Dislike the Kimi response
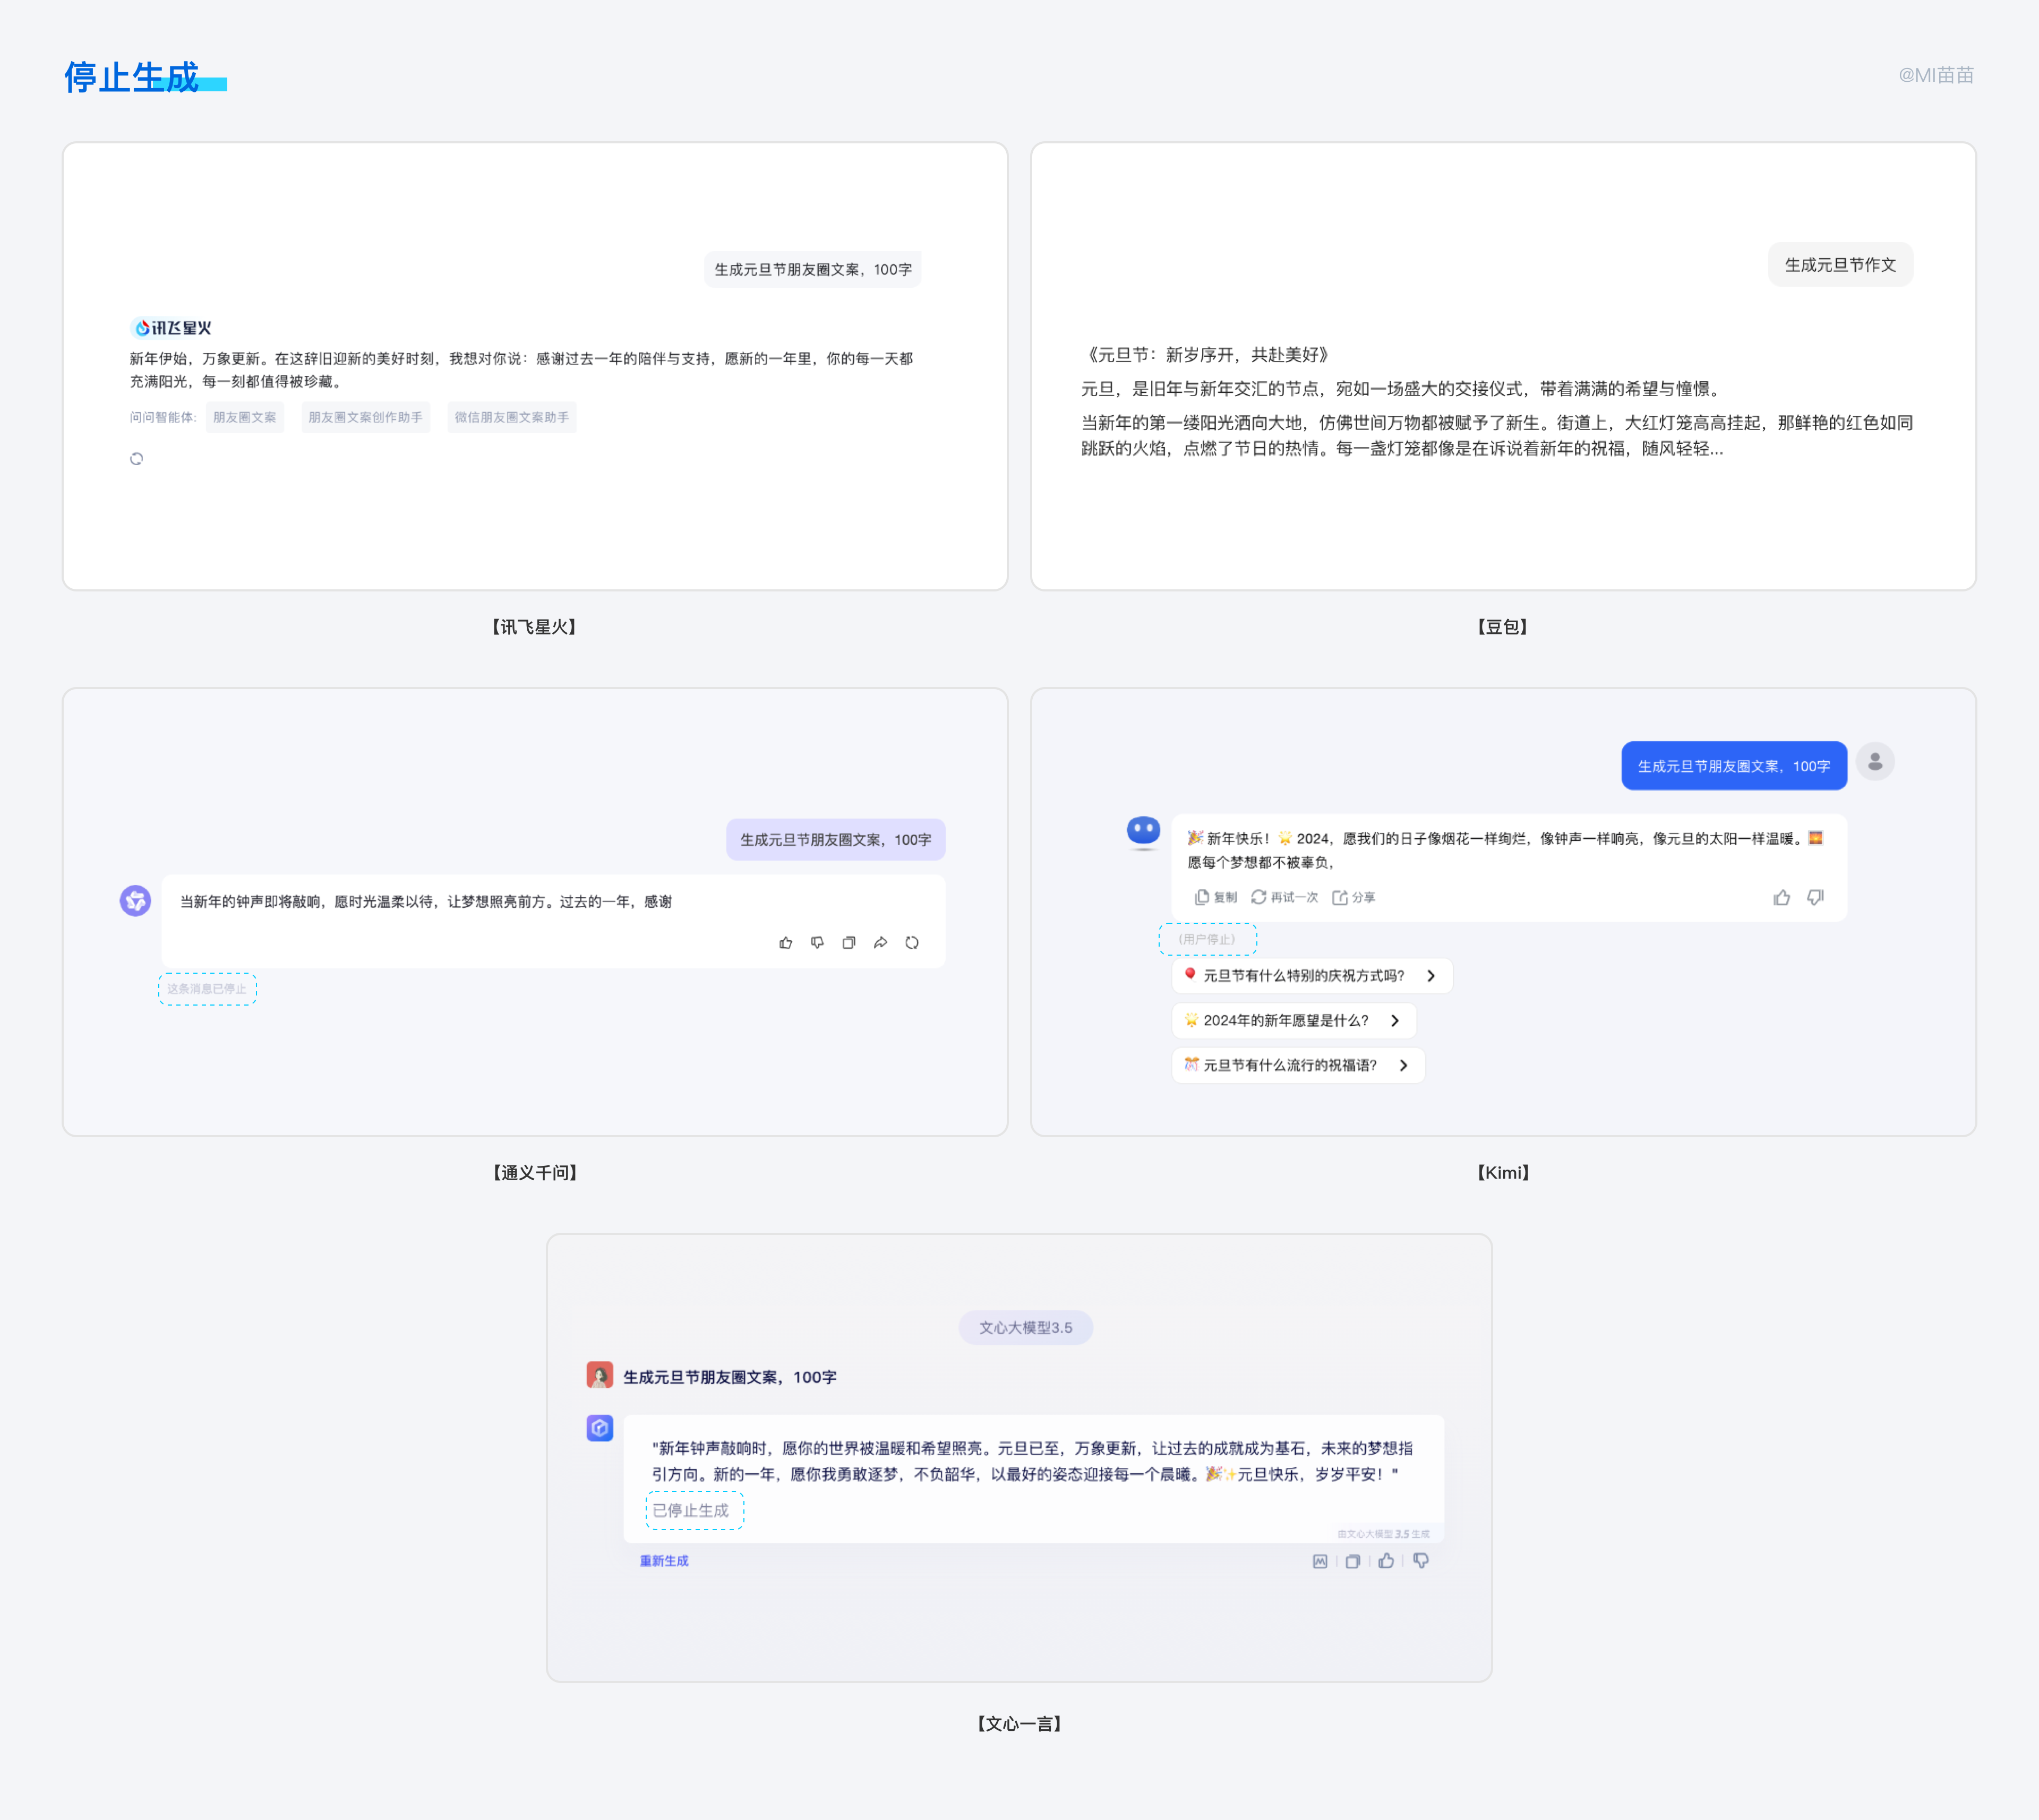Screen dimensions: 2039x1820 coord(1815,898)
